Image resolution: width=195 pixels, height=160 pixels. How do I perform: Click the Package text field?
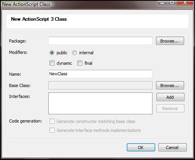pyautogui.click(x=100, y=41)
